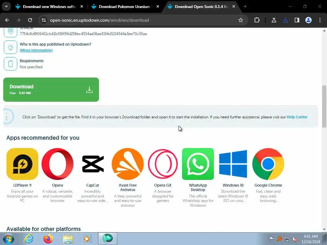Open the CapCut app icon
The width and height of the screenshot is (327, 245).
(x=93, y=164)
